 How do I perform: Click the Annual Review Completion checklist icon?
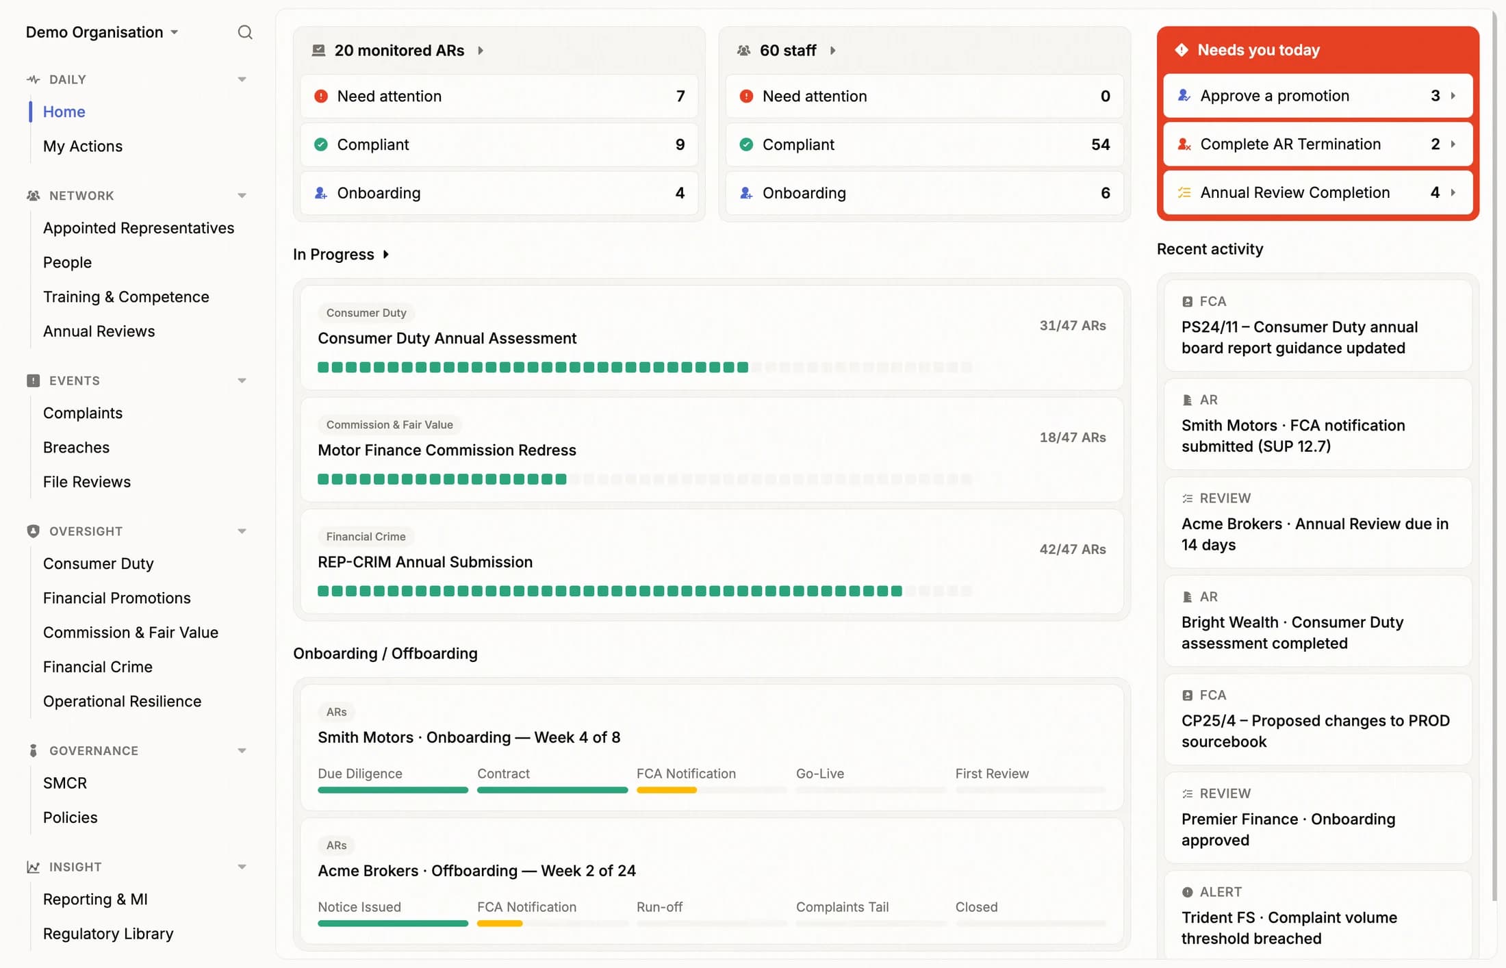[1184, 193]
